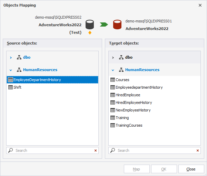
Task: Click the schema icon next to source dbo
Action: coord(19,57)
